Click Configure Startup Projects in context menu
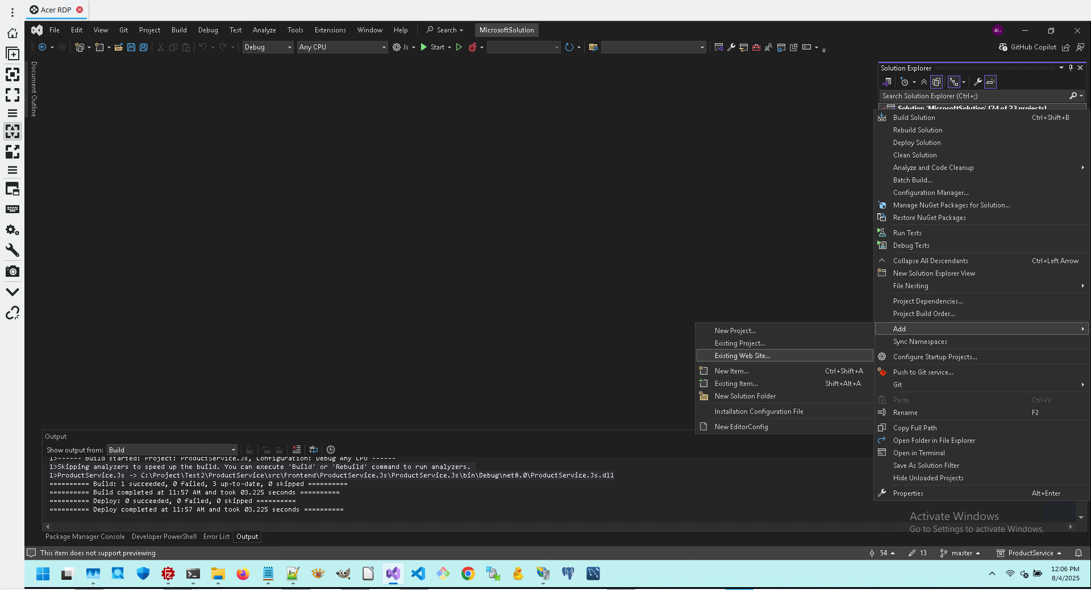Image resolution: width=1091 pixels, height=590 pixels. point(981,357)
